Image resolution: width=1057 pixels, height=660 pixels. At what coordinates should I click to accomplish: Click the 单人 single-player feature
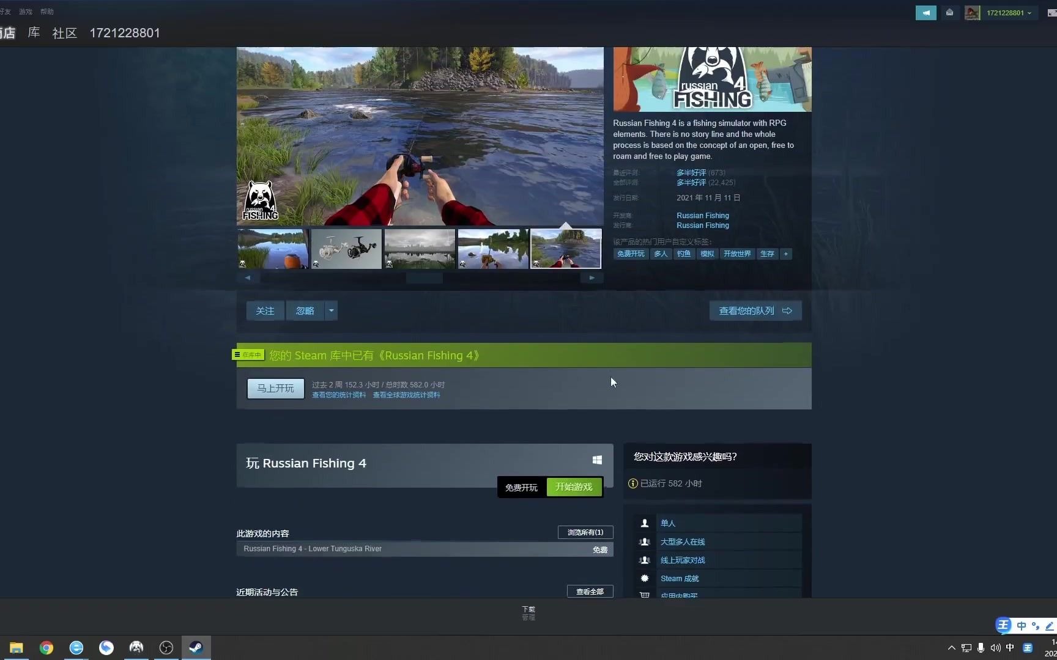668,523
